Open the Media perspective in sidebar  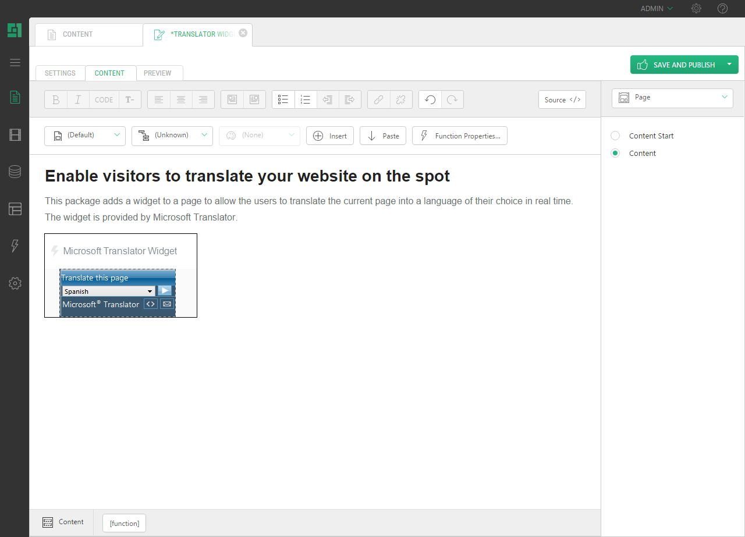click(x=15, y=135)
